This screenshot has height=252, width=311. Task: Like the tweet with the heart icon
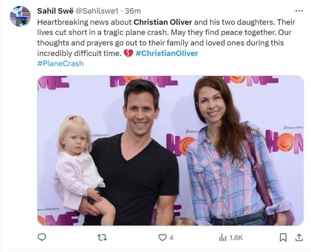[x=162, y=237]
